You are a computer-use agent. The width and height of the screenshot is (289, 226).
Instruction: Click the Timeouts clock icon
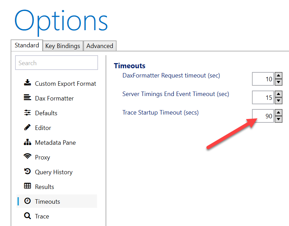point(28,201)
